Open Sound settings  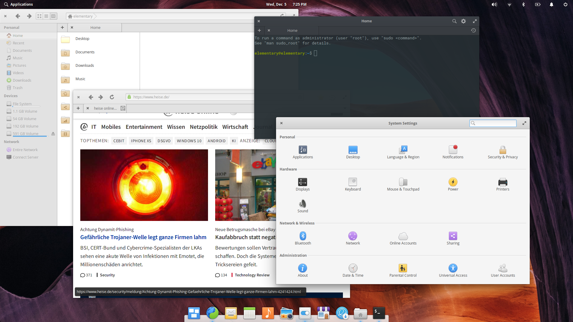click(303, 206)
